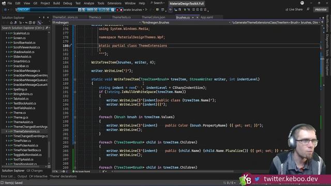Close the Solution Explorer panel
This screenshot has width=331, height=186.
coord(48,18)
